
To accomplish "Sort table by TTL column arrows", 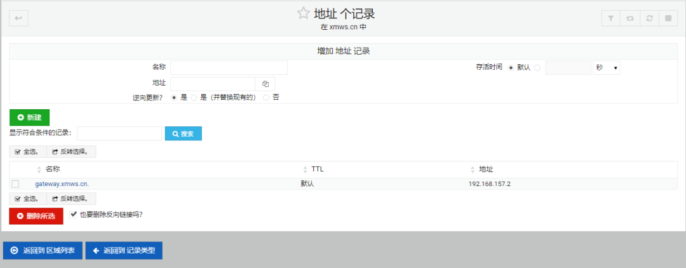I will 305,169.
